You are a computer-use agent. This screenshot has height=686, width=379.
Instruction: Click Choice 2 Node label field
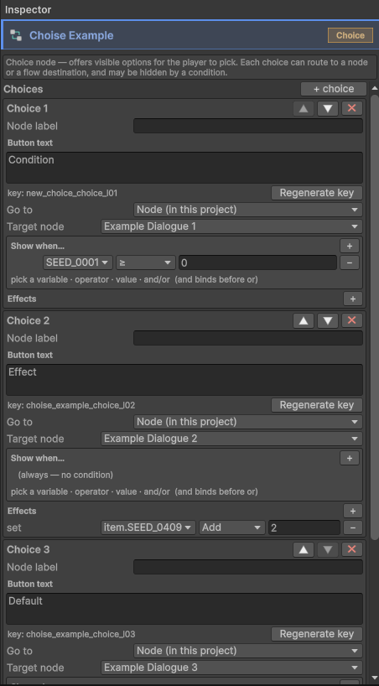click(247, 338)
